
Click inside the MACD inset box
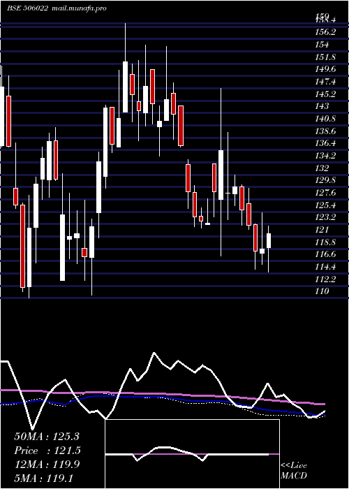192,454
